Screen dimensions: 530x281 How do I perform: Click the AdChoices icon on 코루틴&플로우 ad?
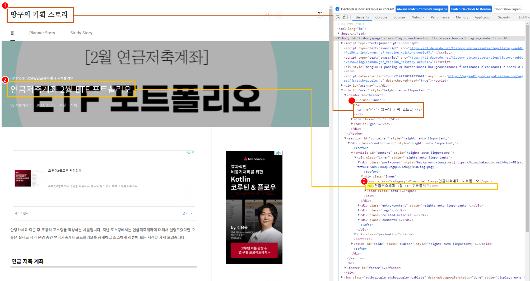(189, 152)
